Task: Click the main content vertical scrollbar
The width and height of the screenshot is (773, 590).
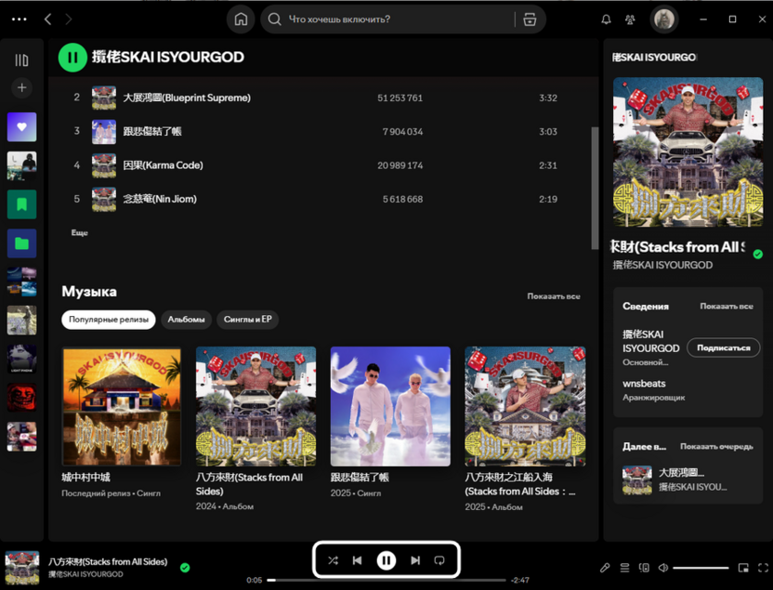Action: (x=595, y=189)
